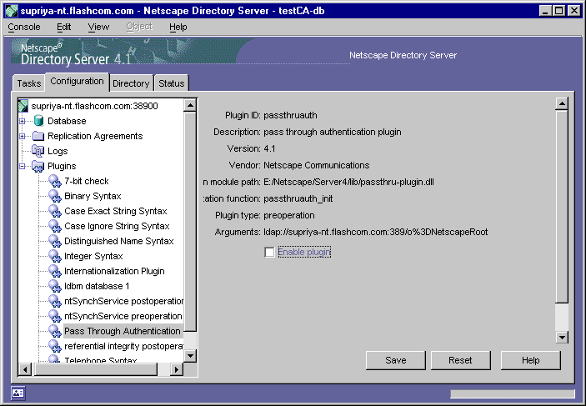This screenshot has height=406, width=586.
Task: Click the tree's right scroll arrow
Action: pos(177,369)
